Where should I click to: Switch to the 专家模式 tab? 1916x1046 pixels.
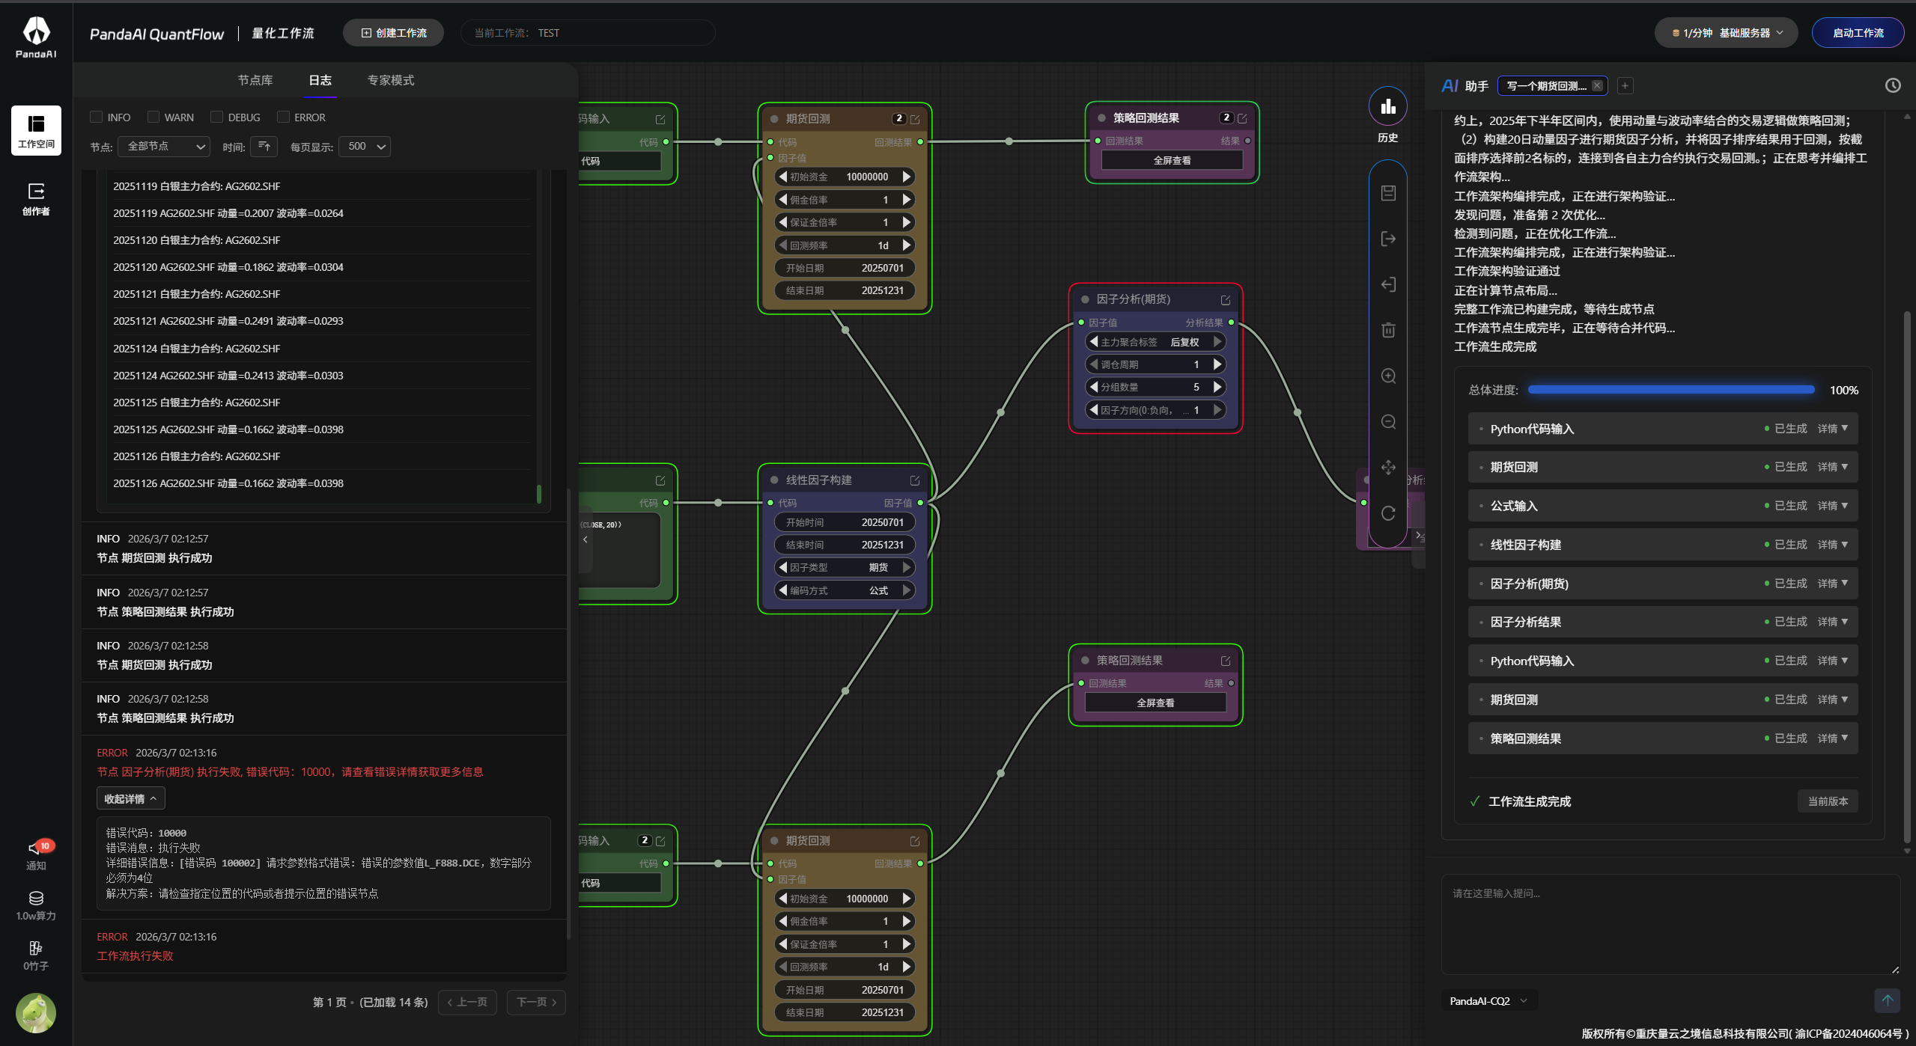pyautogui.click(x=391, y=80)
